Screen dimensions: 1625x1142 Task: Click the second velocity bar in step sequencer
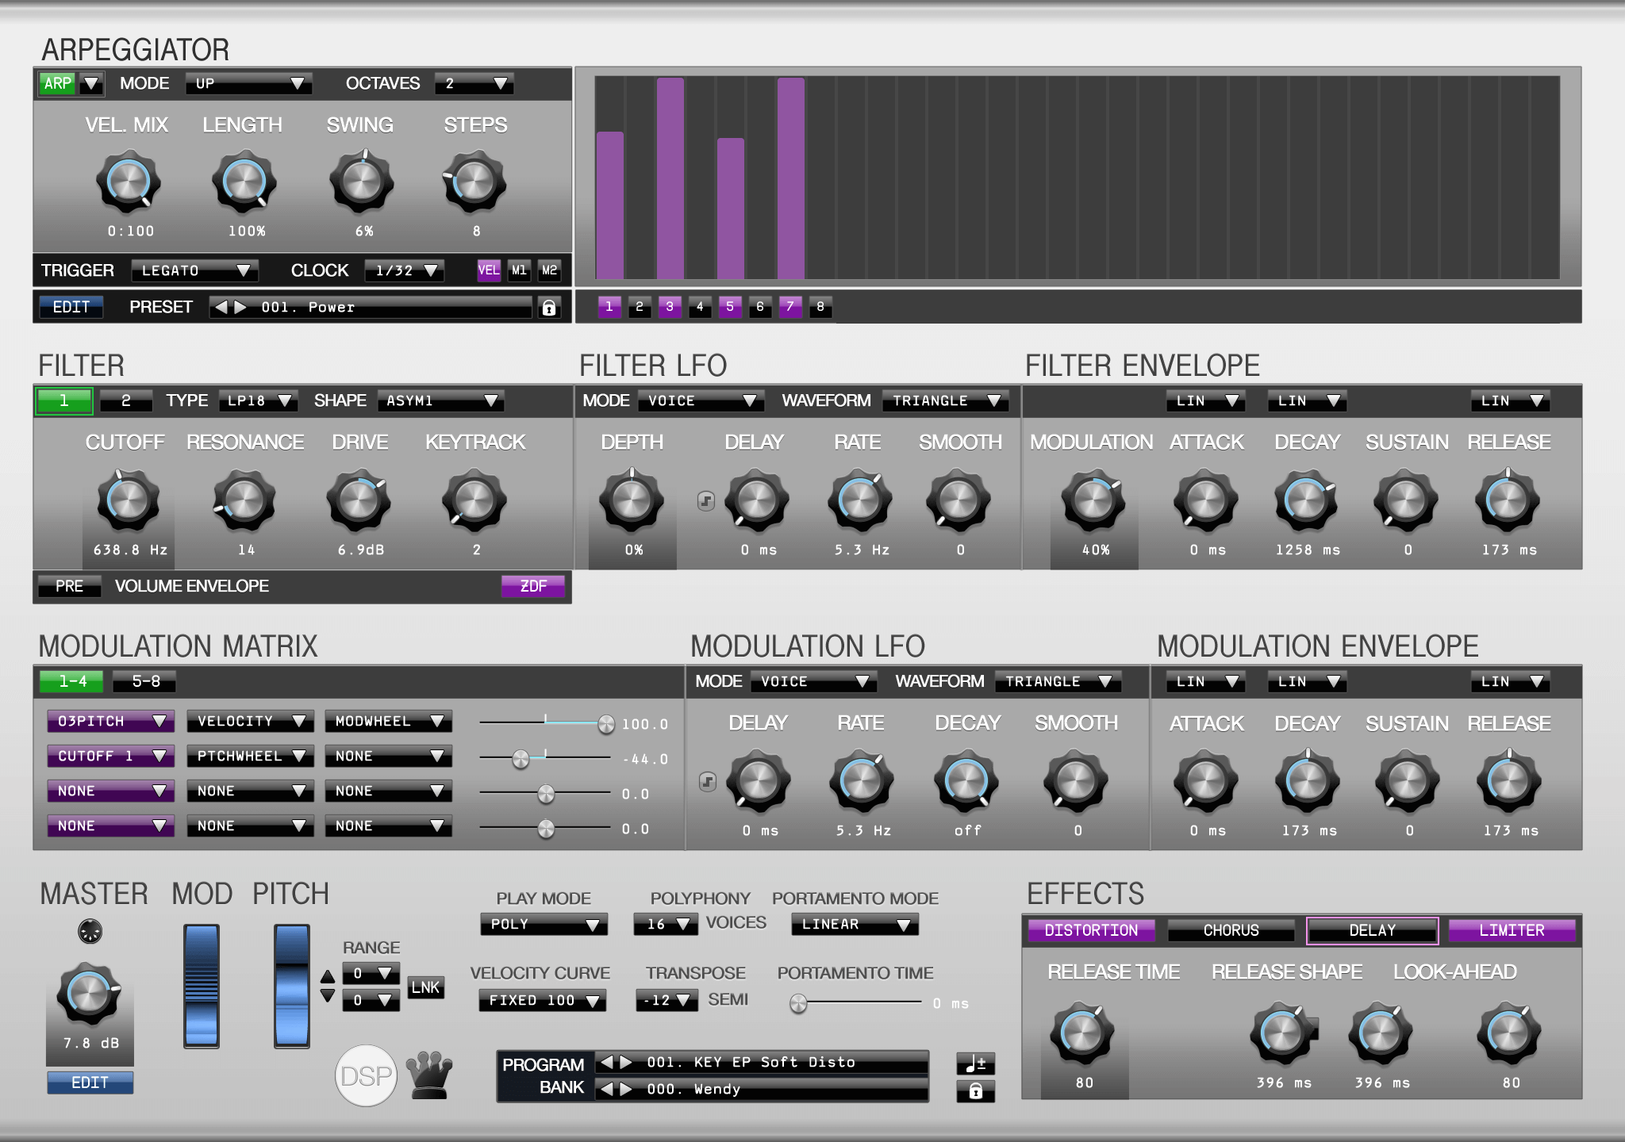tap(670, 178)
